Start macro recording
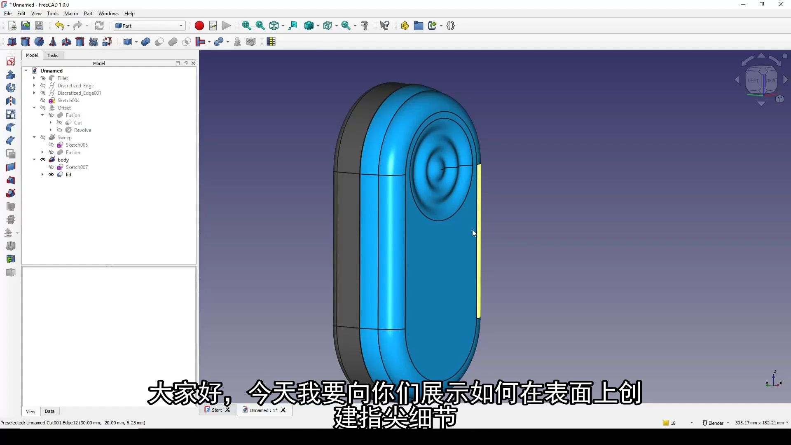Screen dimensions: 791x445 [199, 26]
